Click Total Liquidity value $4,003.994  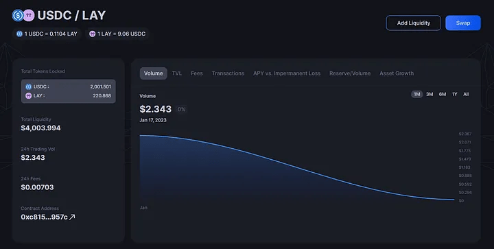[x=40, y=128]
